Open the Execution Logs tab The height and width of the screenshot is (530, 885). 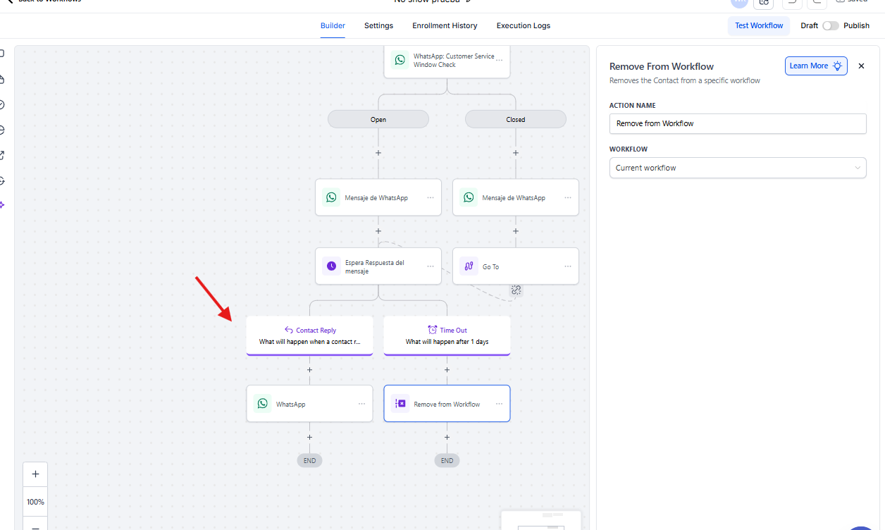pos(523,25)
